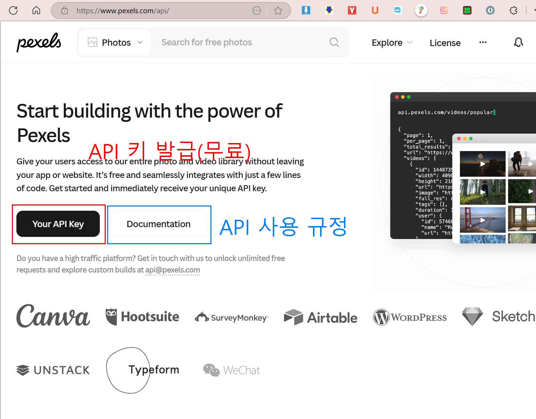Click the Pexels logo

coord(39,42)
